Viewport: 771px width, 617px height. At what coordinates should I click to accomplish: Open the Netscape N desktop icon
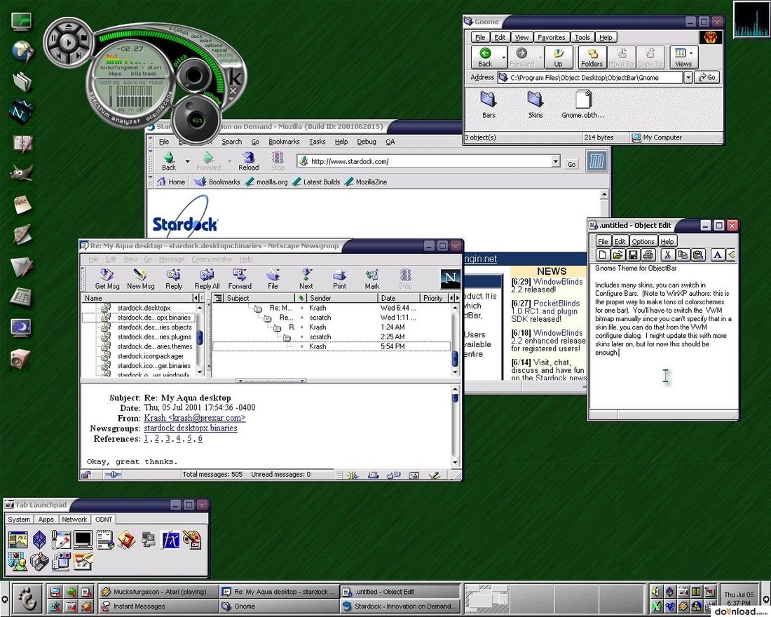[21, 111]
